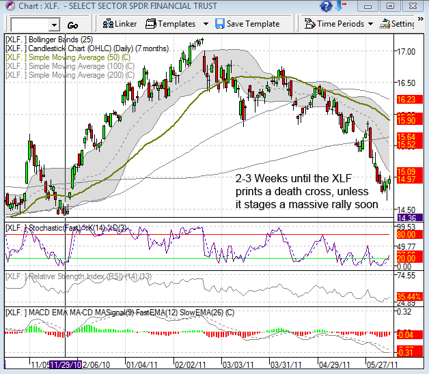Click the 15.64 red price marker
Image resolution: width=429 pixels, height=374 pixels.
410,136
